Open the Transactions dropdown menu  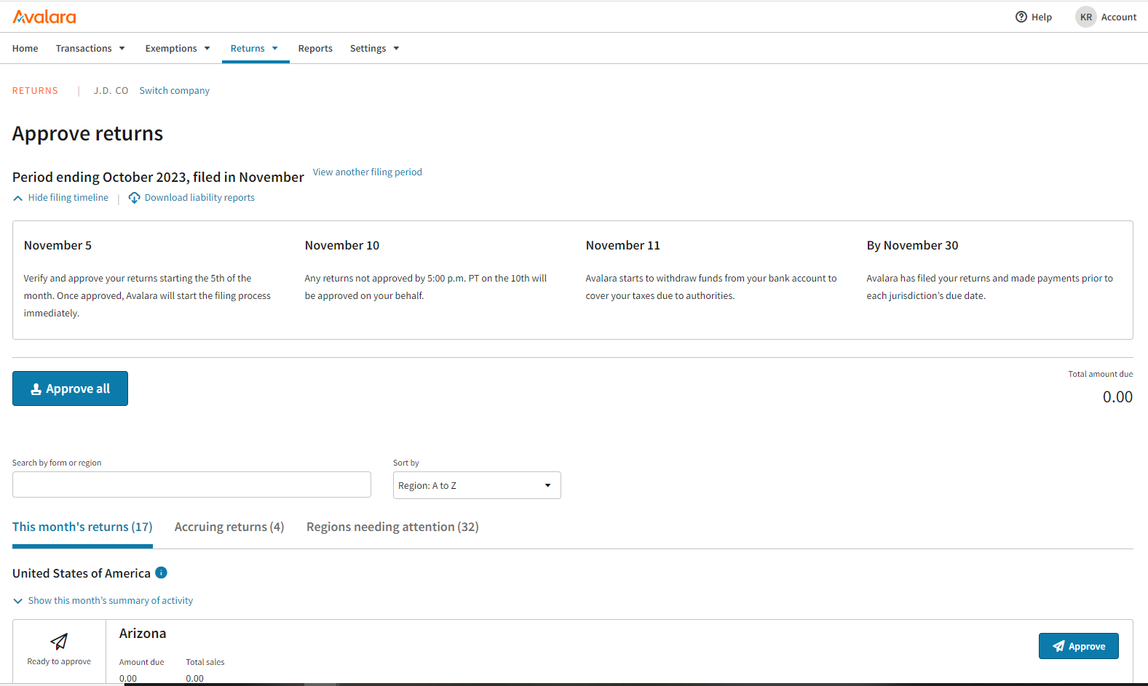(x=90, y=49)
